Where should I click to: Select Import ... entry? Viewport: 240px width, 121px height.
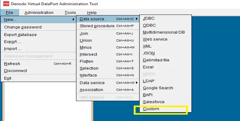pyautogui.click(x=39, y=49)
